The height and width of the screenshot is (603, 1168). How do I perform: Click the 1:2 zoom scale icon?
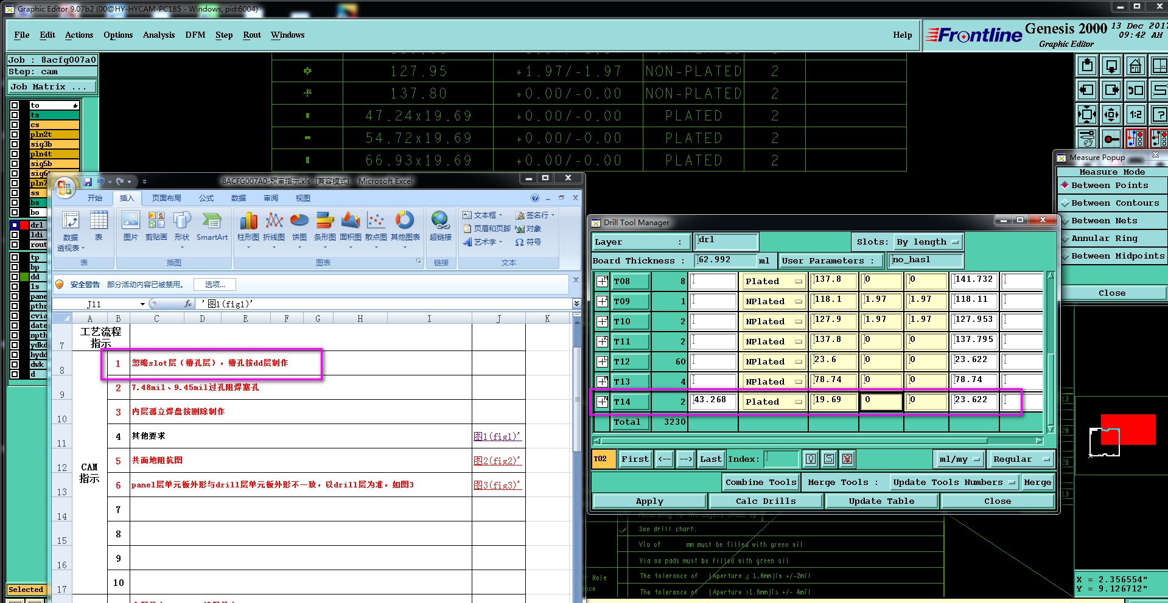point(1135,114)
